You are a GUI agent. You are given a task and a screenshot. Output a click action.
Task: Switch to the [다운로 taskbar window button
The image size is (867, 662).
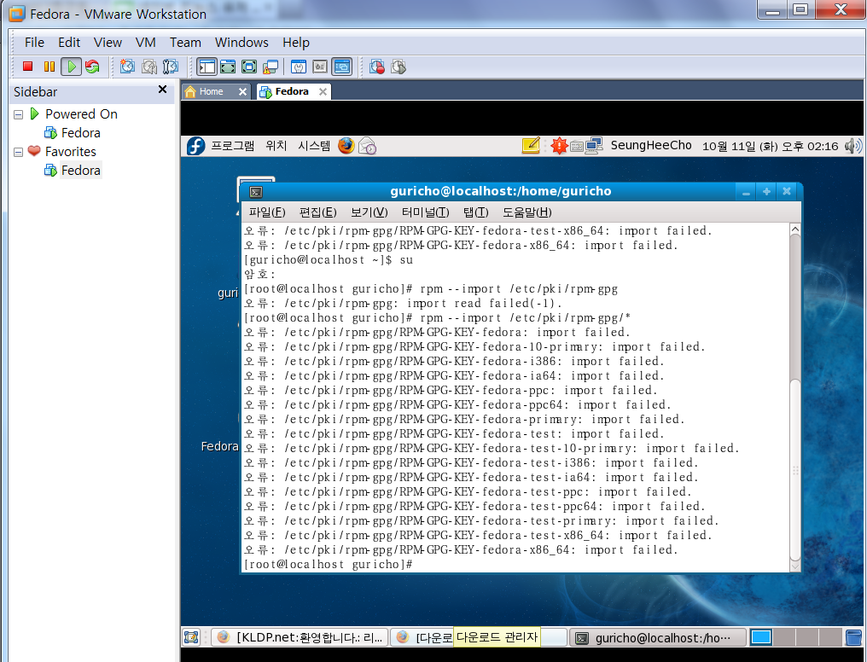tap(423, 637)
